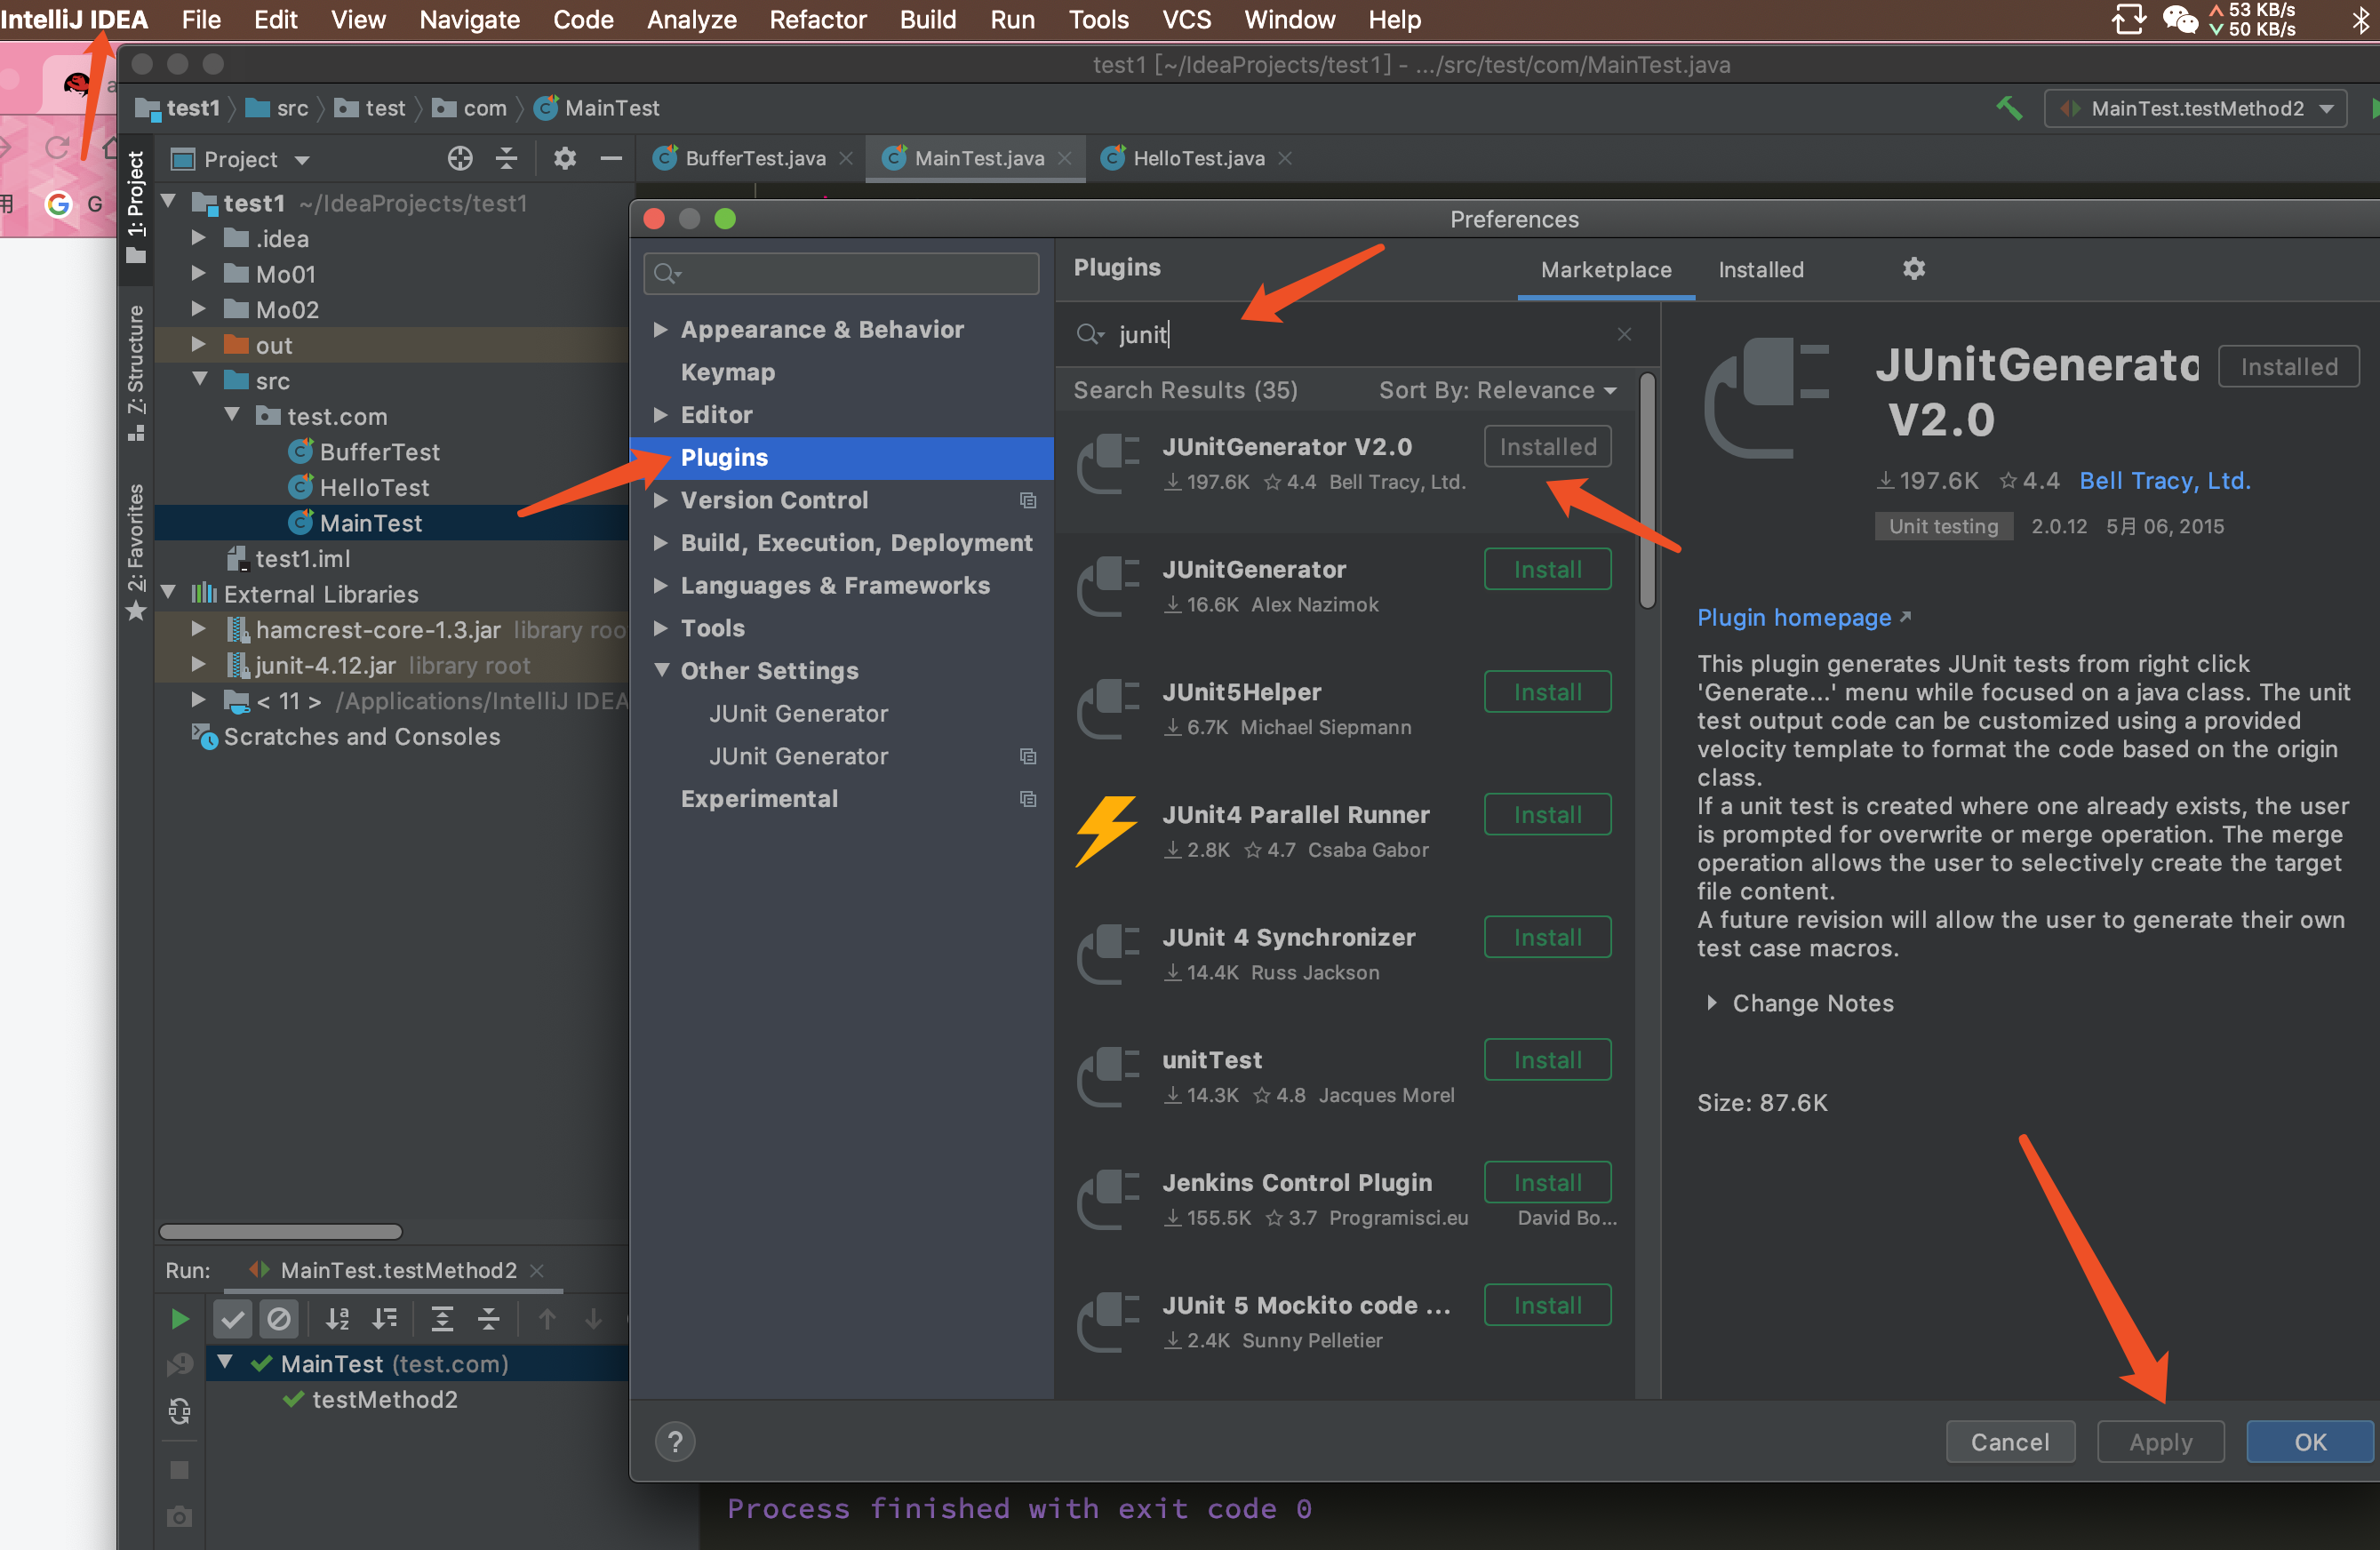The image size is (2380, 1550).
Task: Click the help question mark button in Preferences
Action: click(675, 1441)
